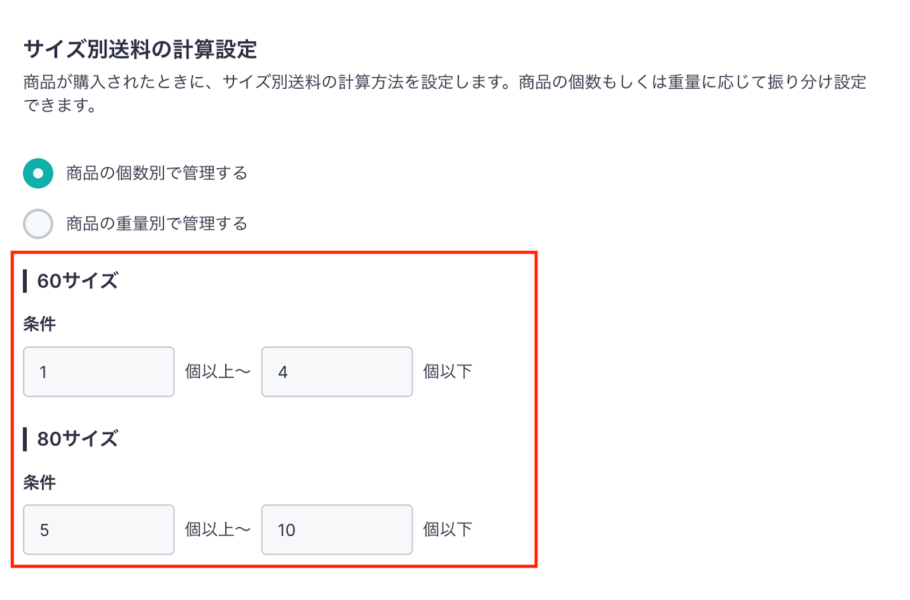Click the 商品の個数別で管理する label text

click(x=157, y=173)
